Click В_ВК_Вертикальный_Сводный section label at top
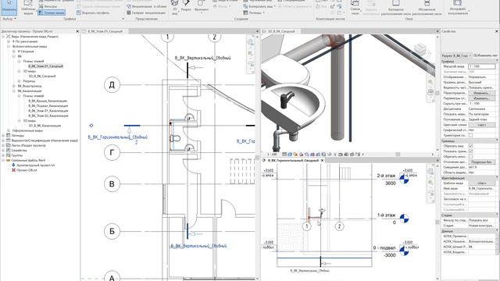This screenshot has width=500, height=281. point(203,58)
